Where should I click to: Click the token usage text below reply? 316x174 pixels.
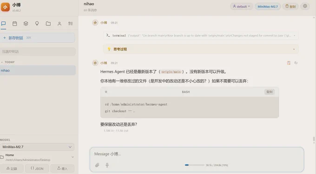pos(116,130)
